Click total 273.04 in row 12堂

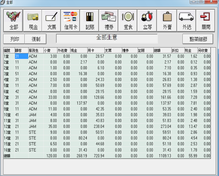click(x=162, y=126)
